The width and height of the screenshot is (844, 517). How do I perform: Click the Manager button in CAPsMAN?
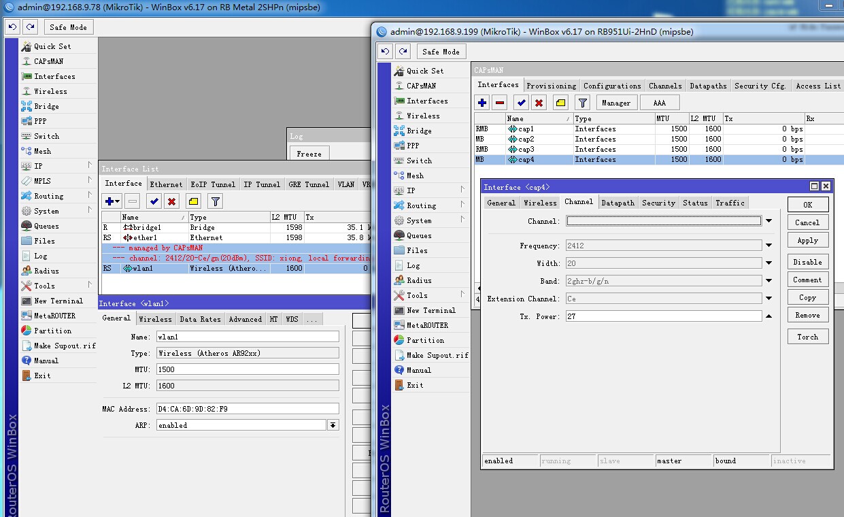[x=616, y=103]
